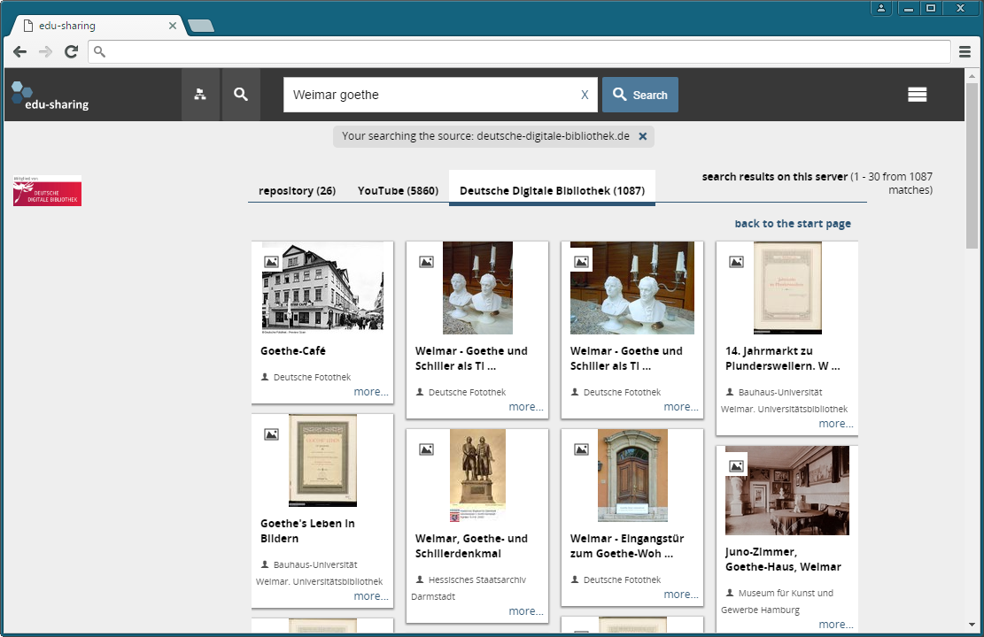Image resolution: width=984 pixels, height=637 pixels.
Task: Switch to the YouTube (5860) tab
Action: click(x=398, y=191)
